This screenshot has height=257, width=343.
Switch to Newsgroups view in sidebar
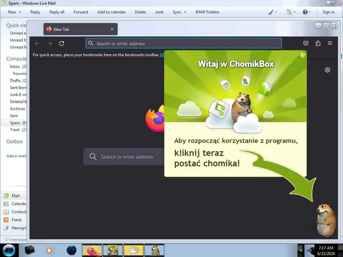pos(15,228)
